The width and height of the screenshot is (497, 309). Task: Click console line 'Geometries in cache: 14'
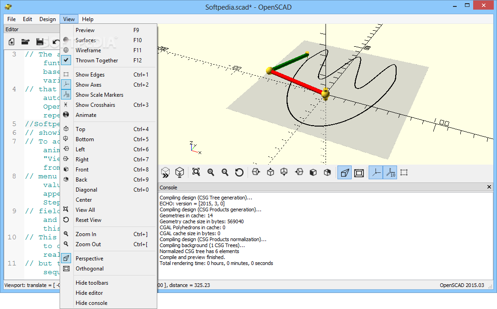186,215
